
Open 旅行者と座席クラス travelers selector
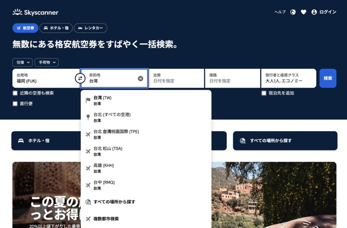[289, 78]
